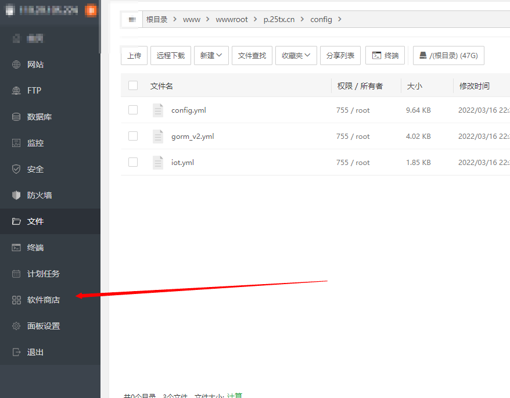Click the back icon left of the breadcrumb
The image size is (510, 398).
click(132, 20)
